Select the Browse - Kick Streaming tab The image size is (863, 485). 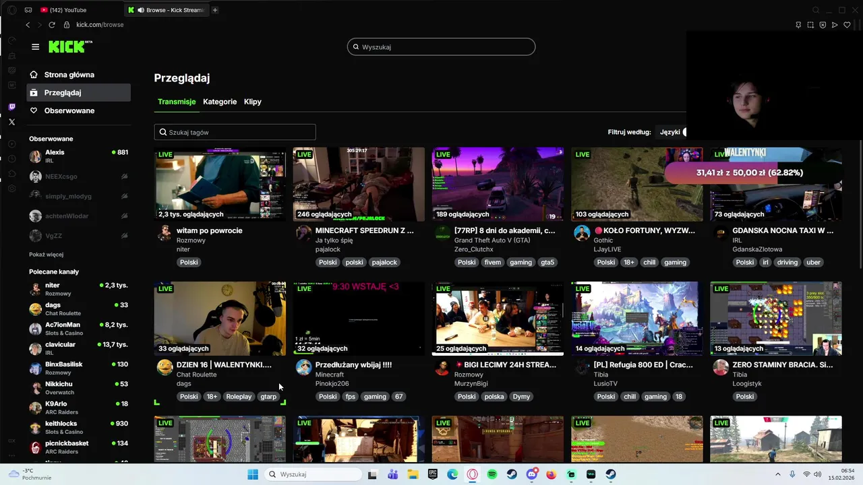click(x=166, y=10)
